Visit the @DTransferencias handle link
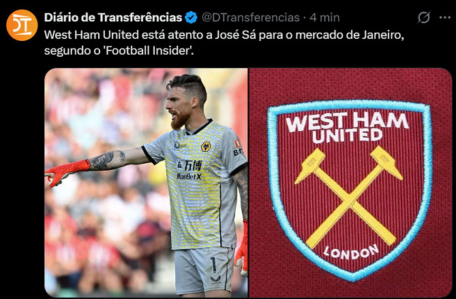The image size is (456, 299). coord(251,18)
